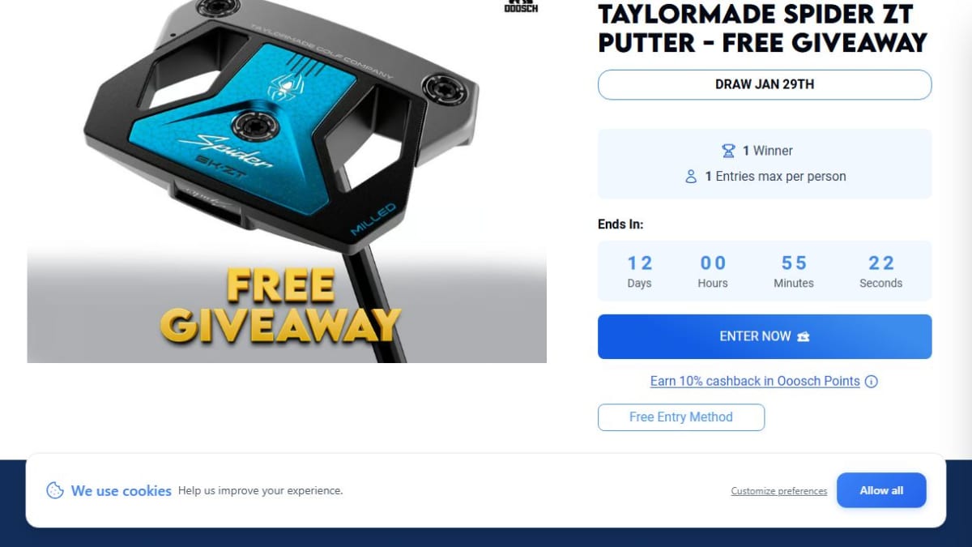Open Customize preferences link
Image resolution: width=972 pixels, height=547 pixels.
[779, 491]
